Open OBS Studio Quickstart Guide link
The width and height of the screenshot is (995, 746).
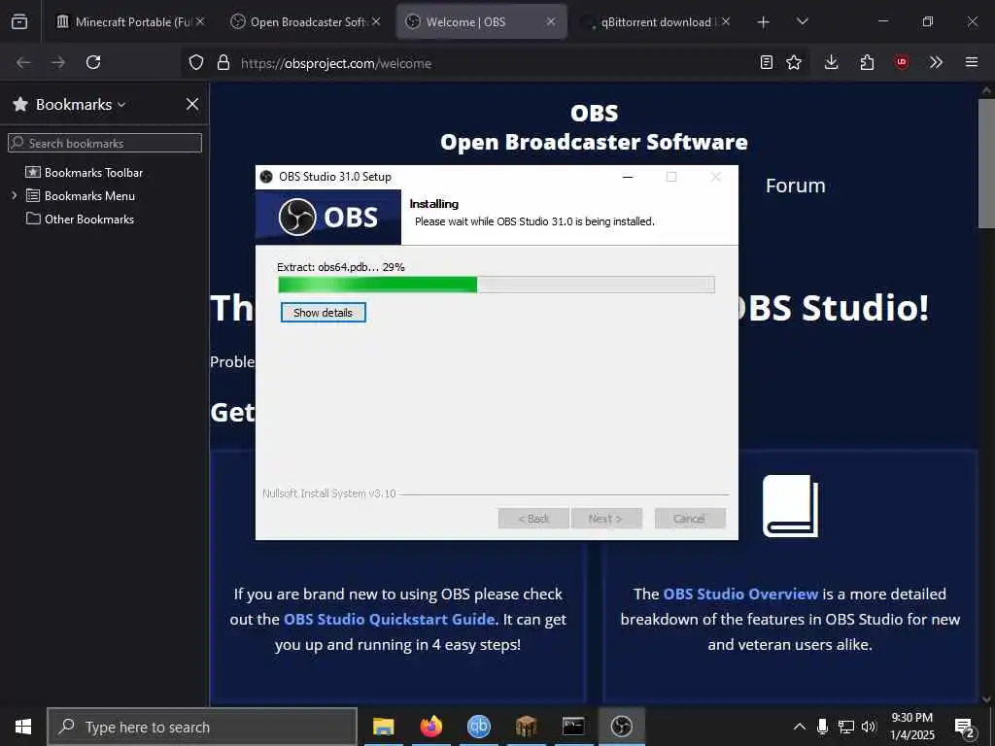[389, 619]
